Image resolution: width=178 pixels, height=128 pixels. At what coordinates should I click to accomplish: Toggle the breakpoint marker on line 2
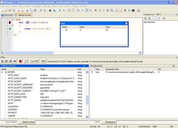coord(10,22)
